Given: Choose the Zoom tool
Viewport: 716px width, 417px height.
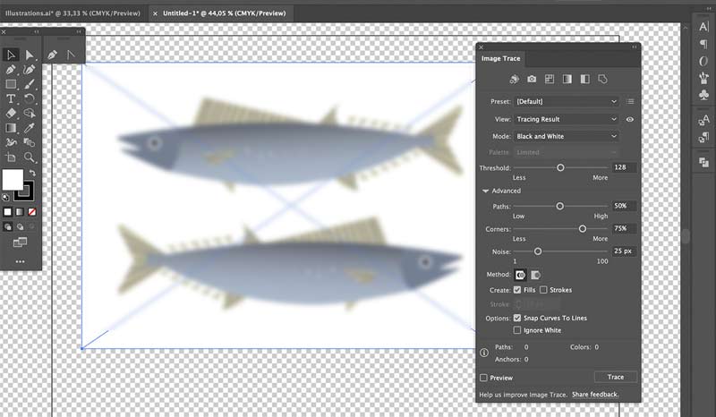Looking at the screenshot, I should 30,157.
